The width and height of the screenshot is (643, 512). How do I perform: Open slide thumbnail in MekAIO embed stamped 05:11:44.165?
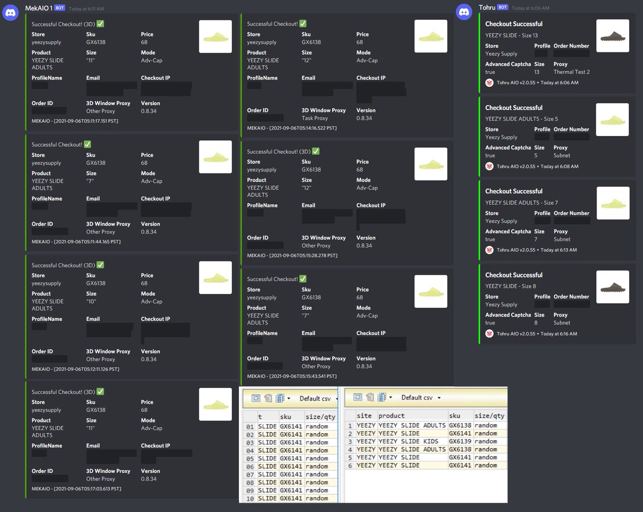[215, 157]
